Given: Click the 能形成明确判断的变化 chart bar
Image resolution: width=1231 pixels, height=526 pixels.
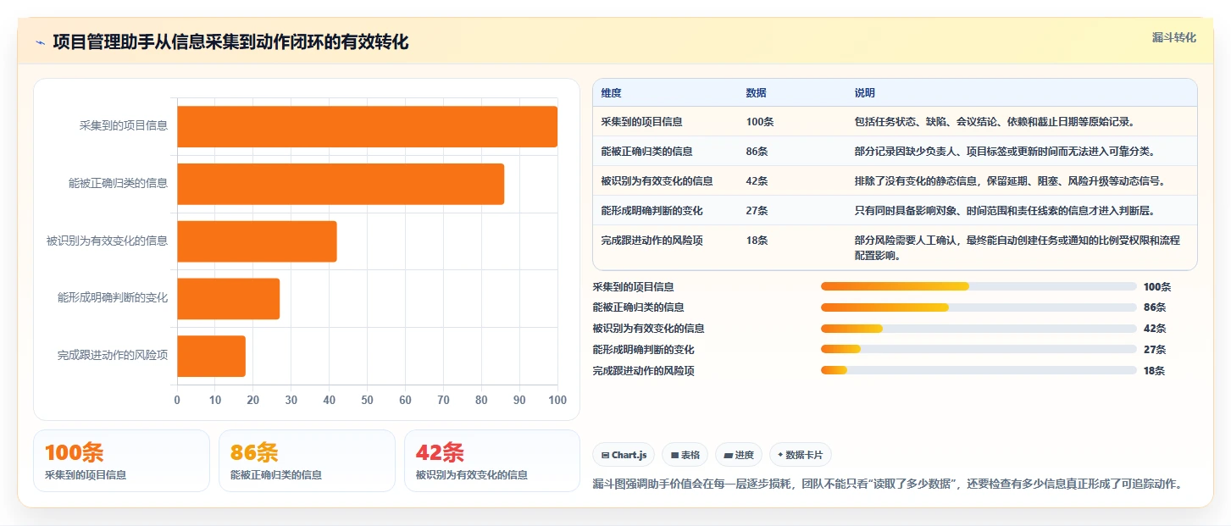Looking at the screenshot, I should coord(228,299).
